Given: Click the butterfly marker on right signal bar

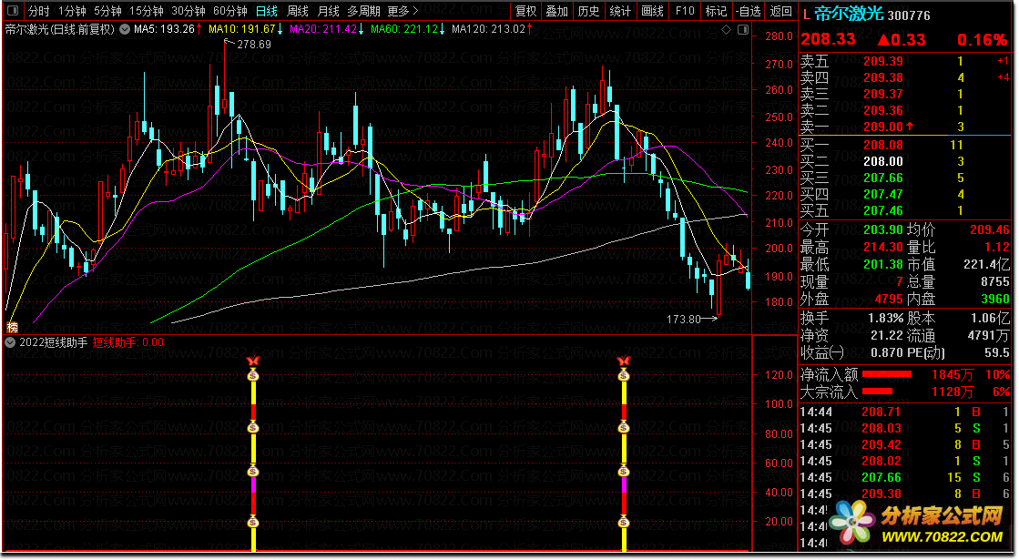Looking at the screenshot, I should click(624, 361).
